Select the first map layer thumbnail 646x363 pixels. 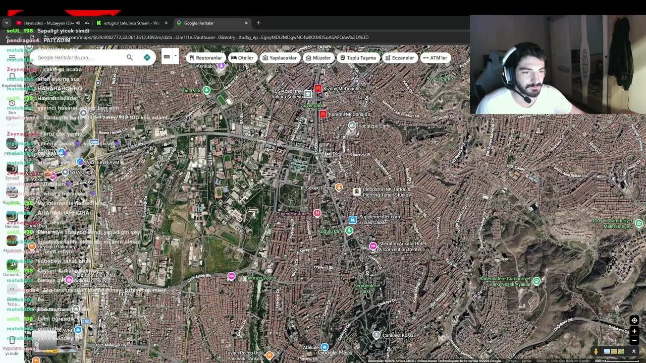click(607, 351)
